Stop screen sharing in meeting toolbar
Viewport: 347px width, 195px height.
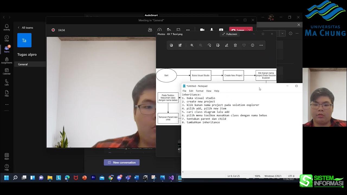pos(221,30)
